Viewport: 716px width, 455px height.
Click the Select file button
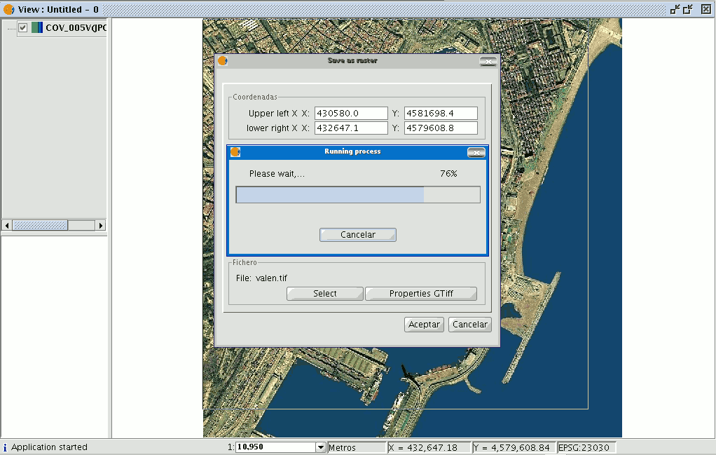[x=324, y=294]
